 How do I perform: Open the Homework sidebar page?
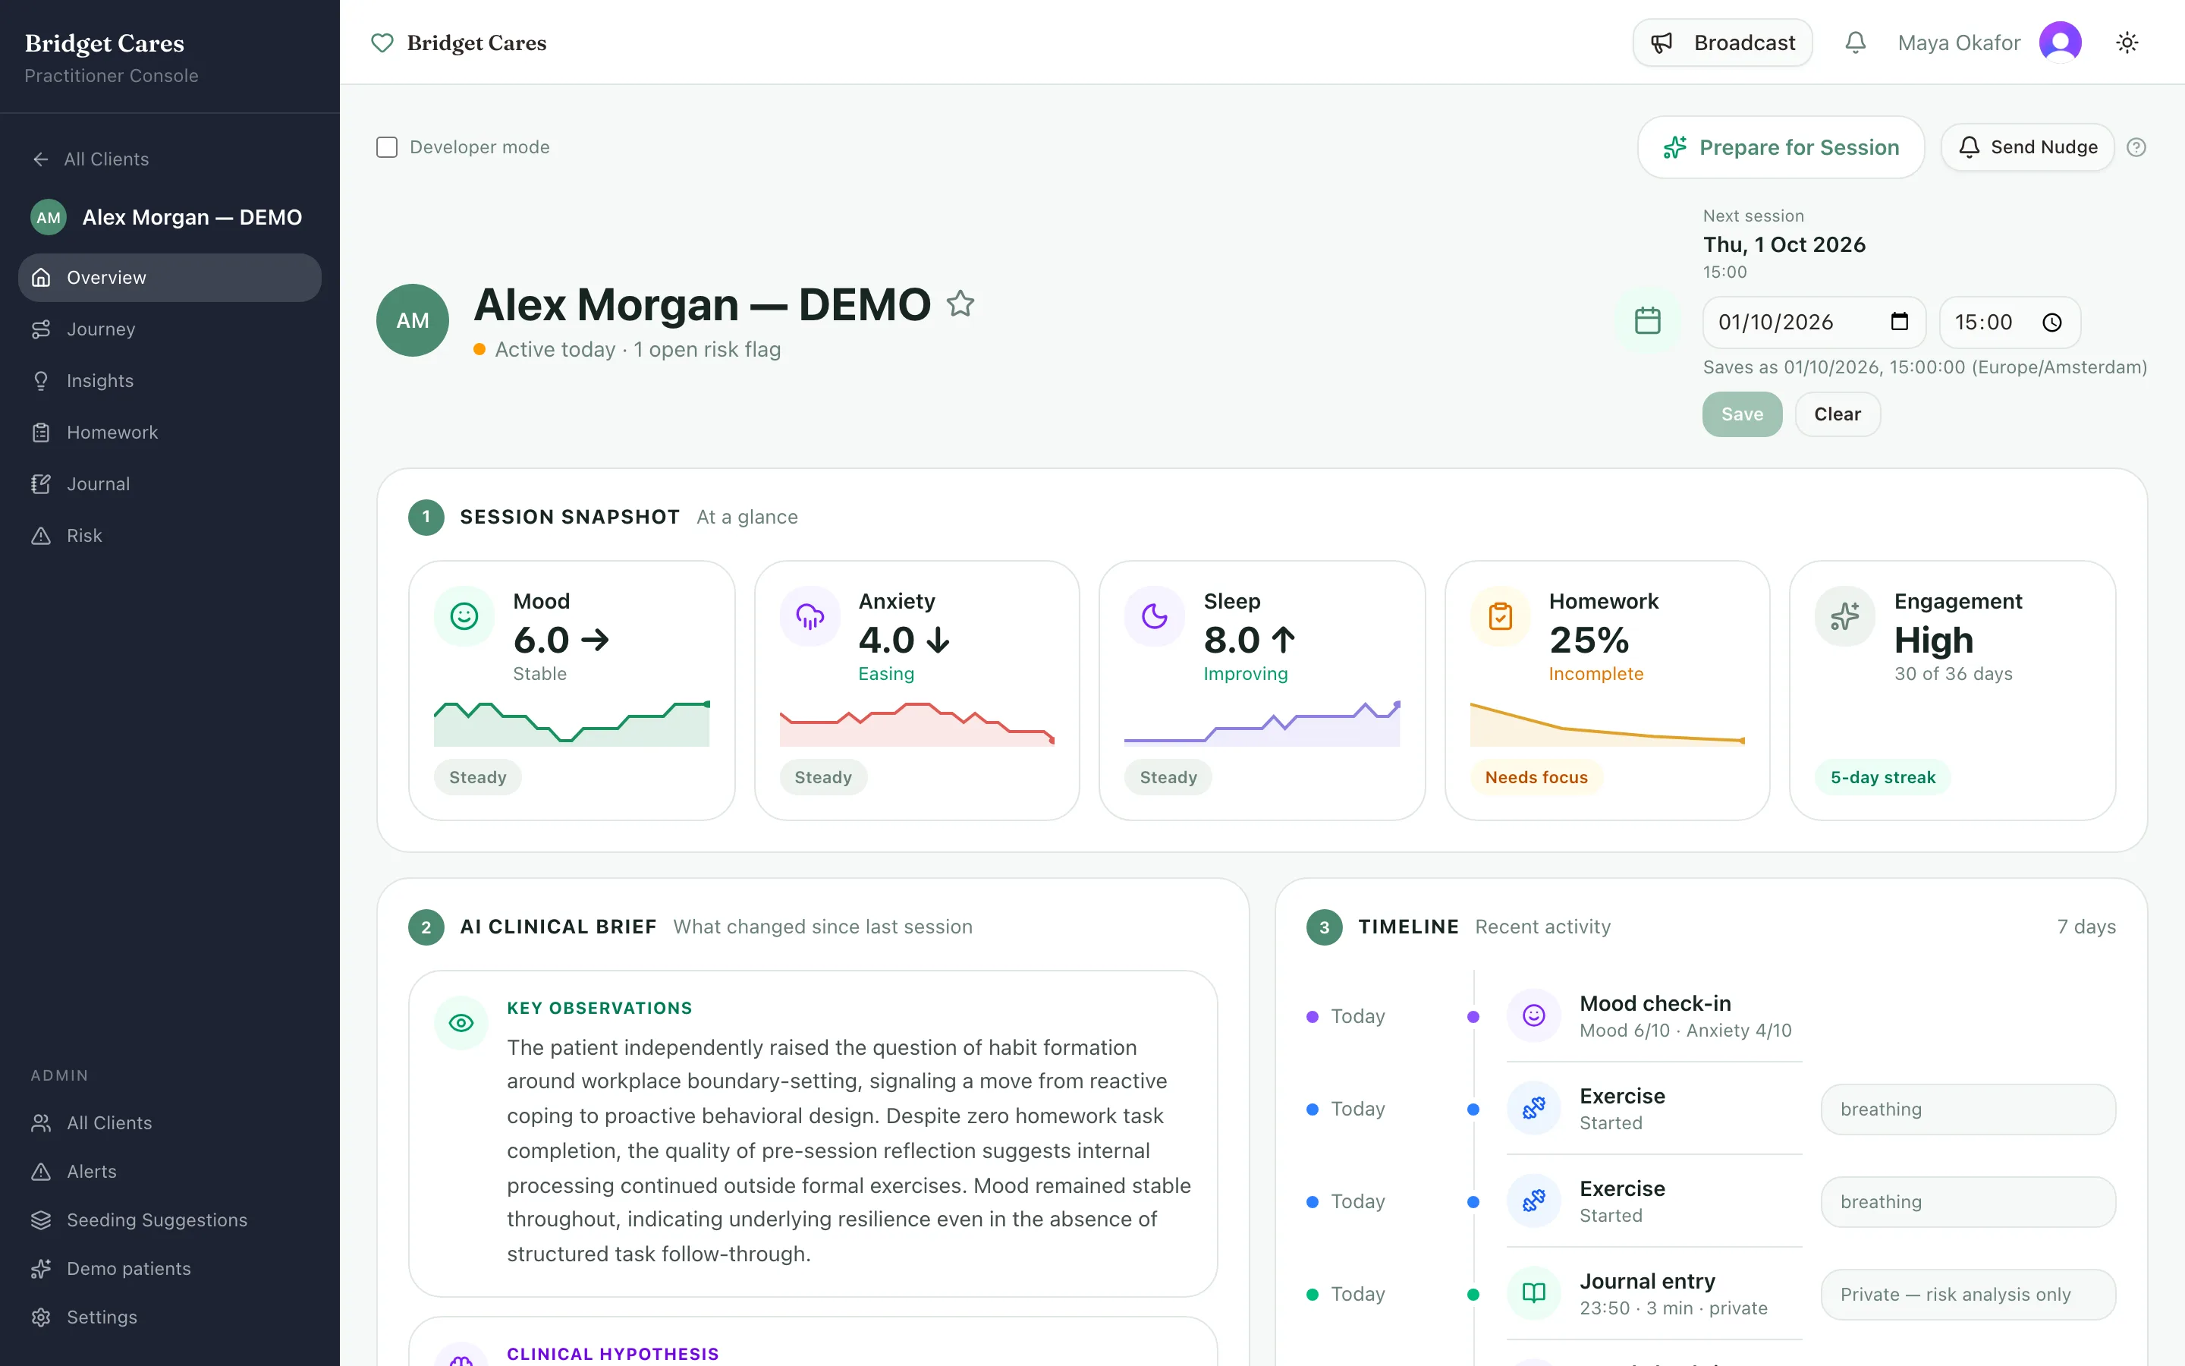pyautogui.click(x=170, y=432)
